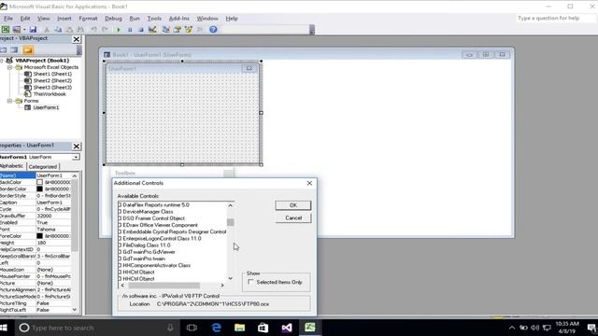
Task: Click the BorderColor color swatch
Action: [x=39, y=189]
